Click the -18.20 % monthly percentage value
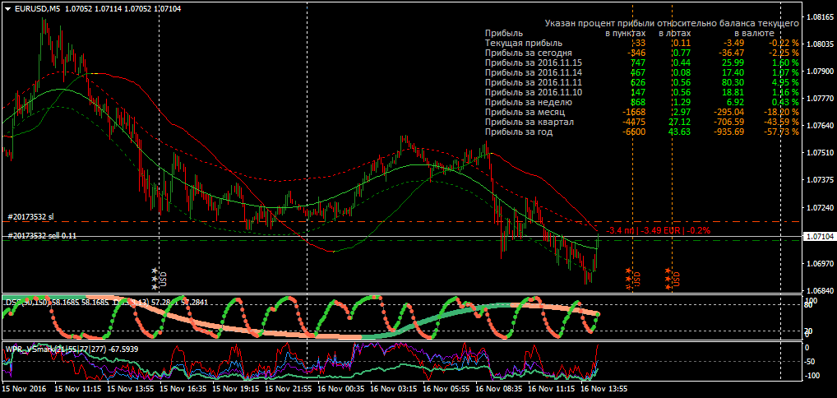The image size is (837, 398). click(780, 112)
